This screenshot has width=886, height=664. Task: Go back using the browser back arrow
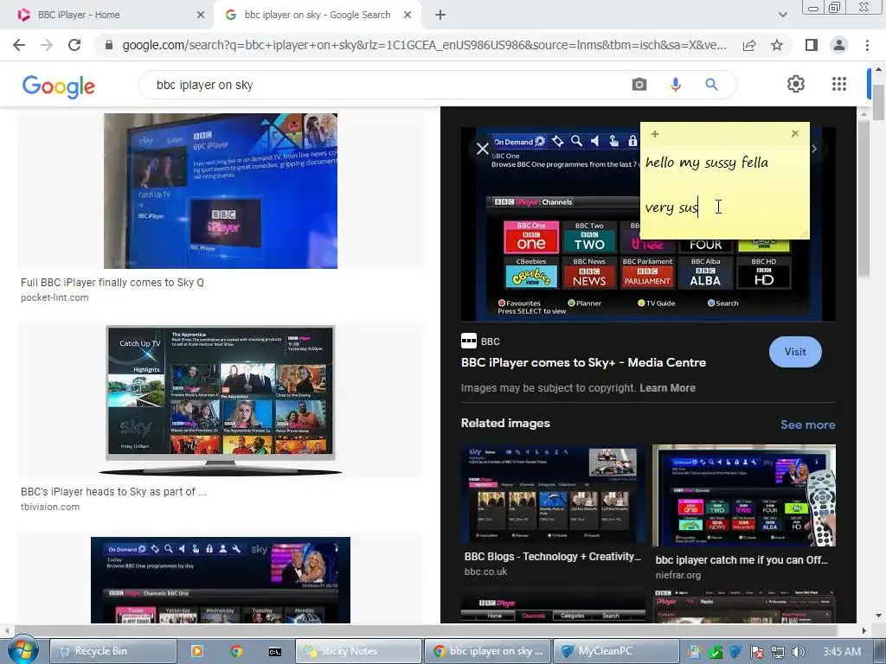click(19, 45)
